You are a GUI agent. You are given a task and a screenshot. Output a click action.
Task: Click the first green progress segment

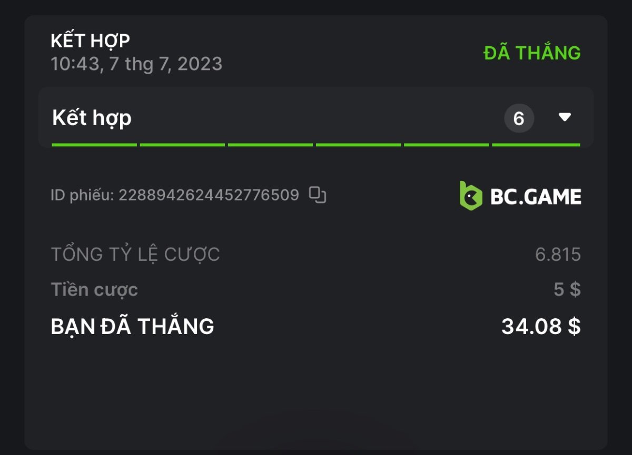94,145
